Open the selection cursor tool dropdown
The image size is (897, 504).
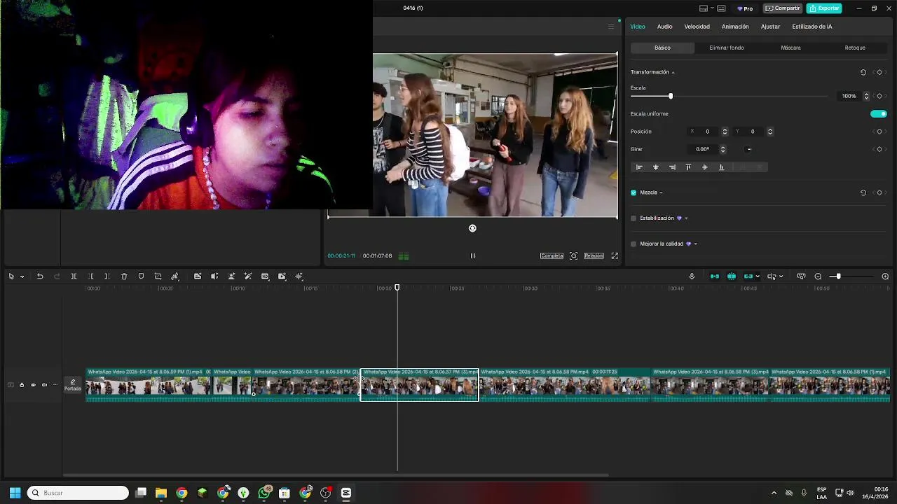click(x=22, y=276)
